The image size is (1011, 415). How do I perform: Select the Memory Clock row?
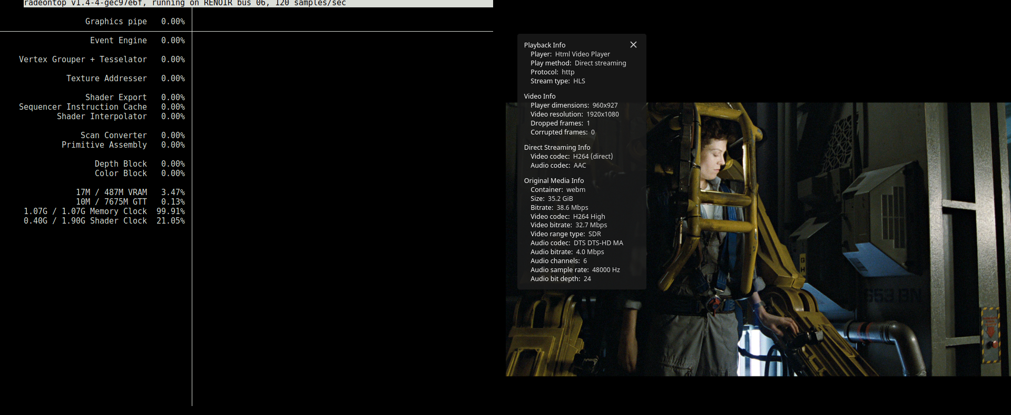coord(85,211)
